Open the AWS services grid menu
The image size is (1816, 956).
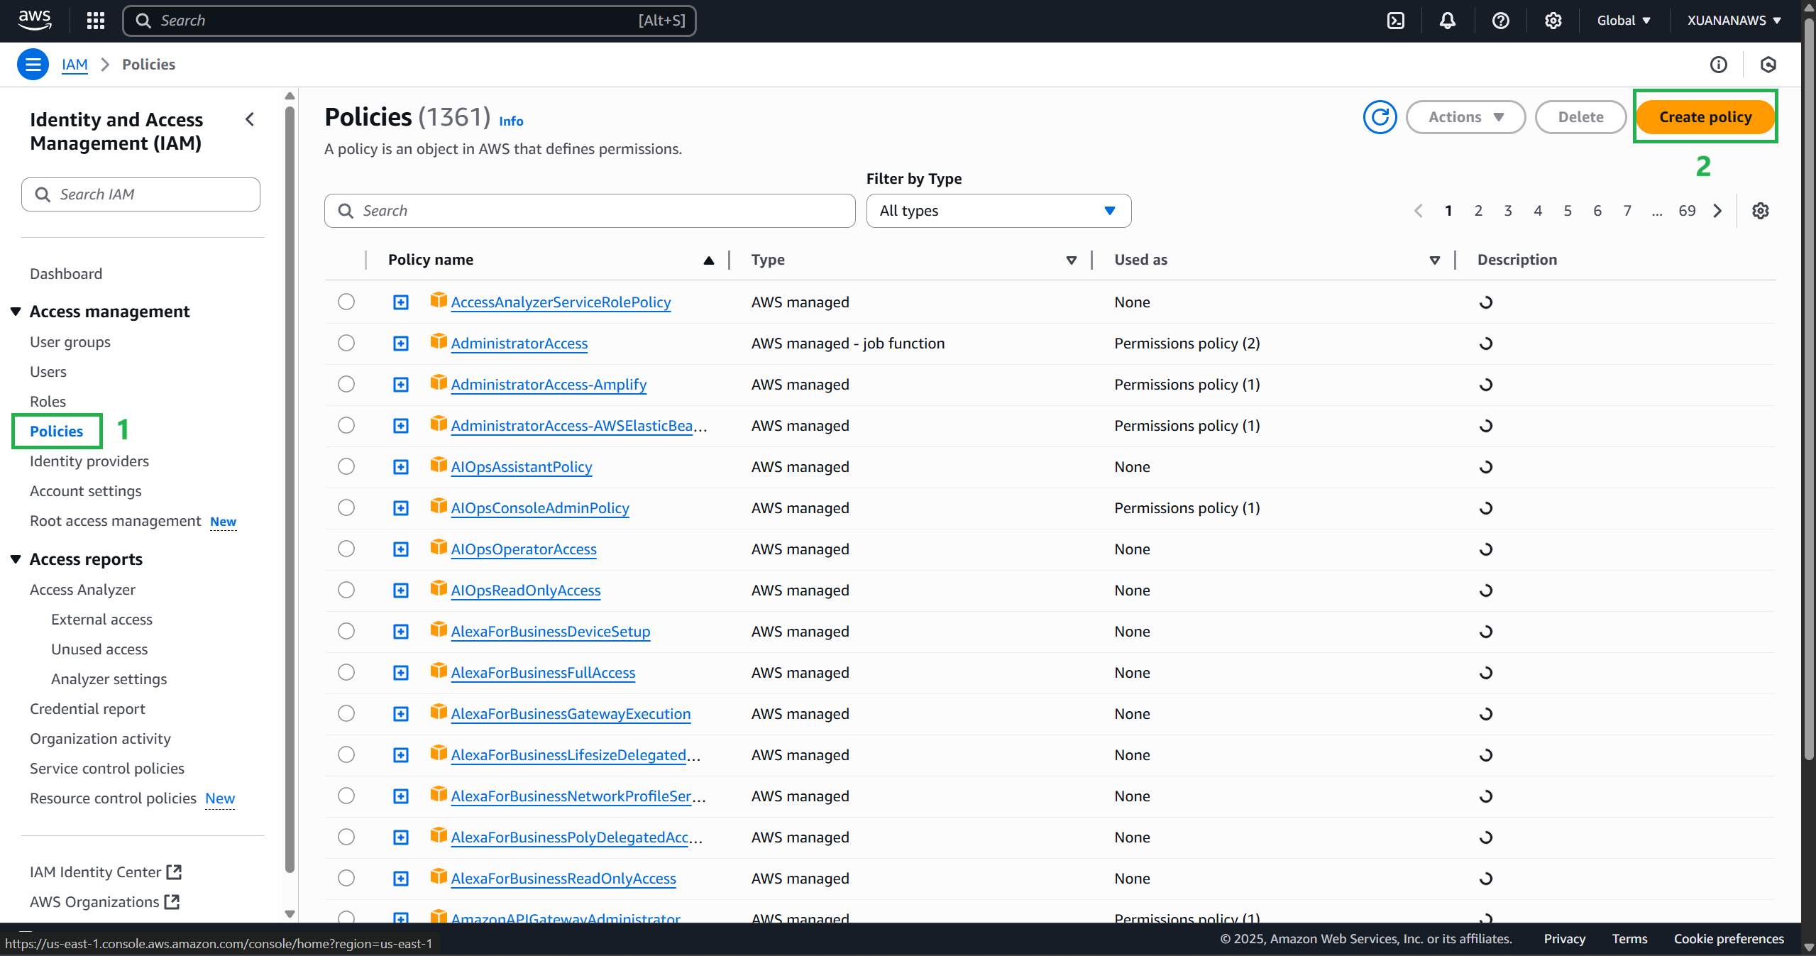click(x=95, y=21)
